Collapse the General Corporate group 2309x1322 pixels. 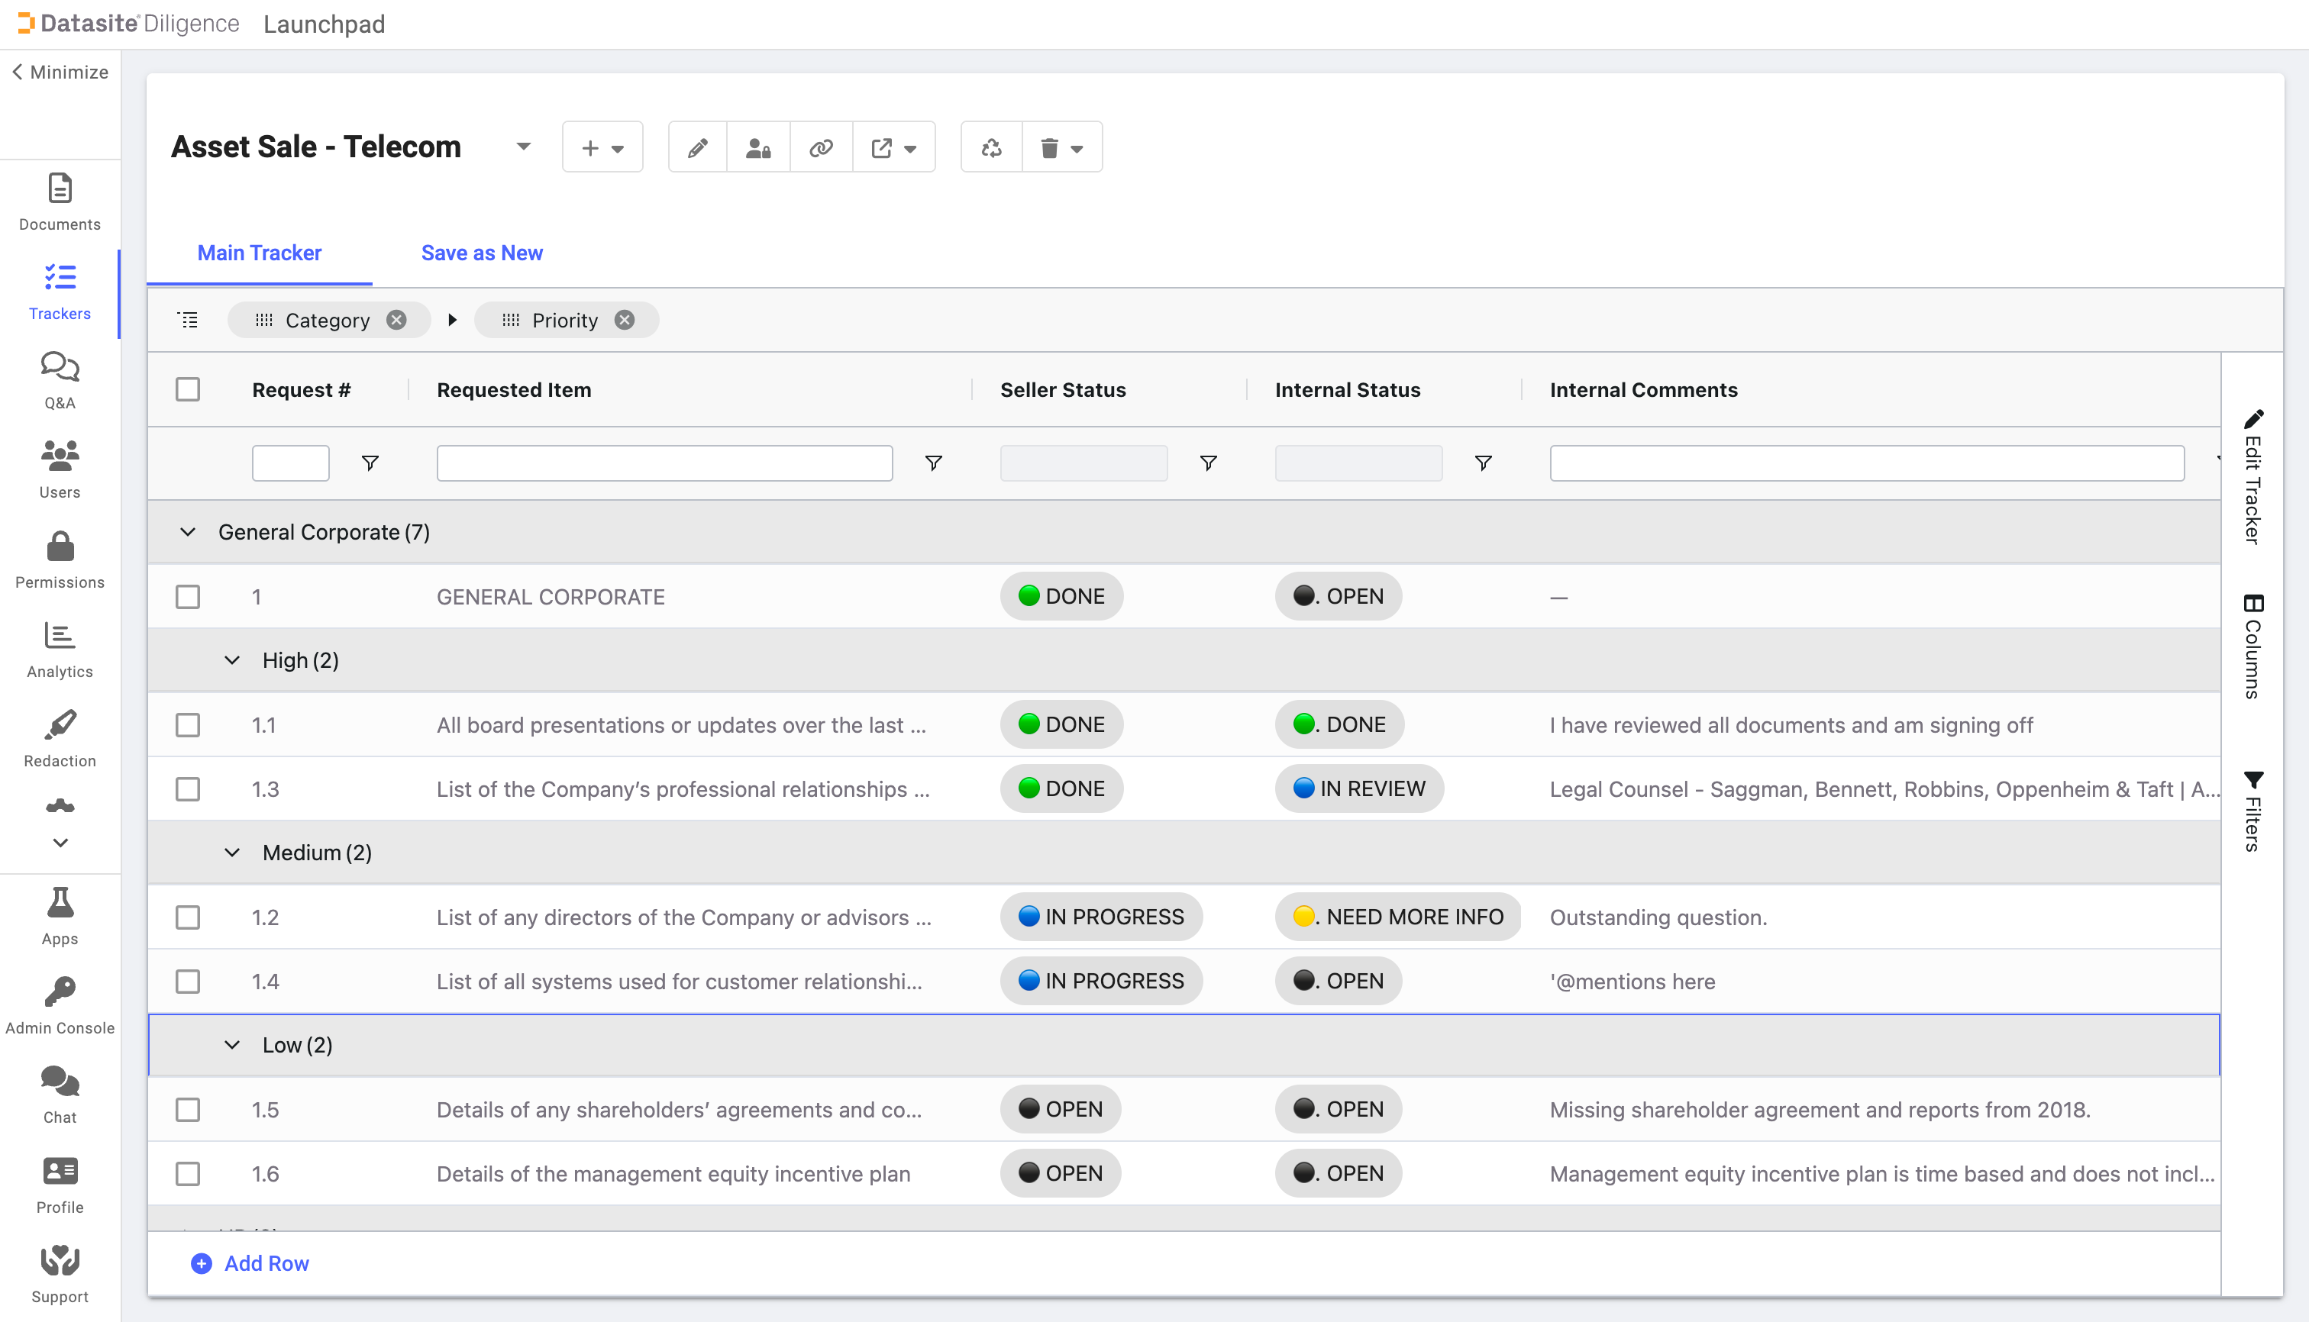pyautogui.click(x=188, y=532)
